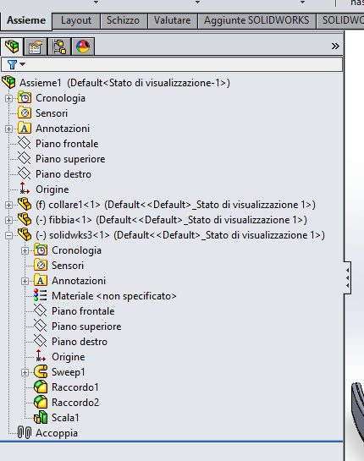
Task: Open the FeatureManager design tree tab
Action: [12, 47]
